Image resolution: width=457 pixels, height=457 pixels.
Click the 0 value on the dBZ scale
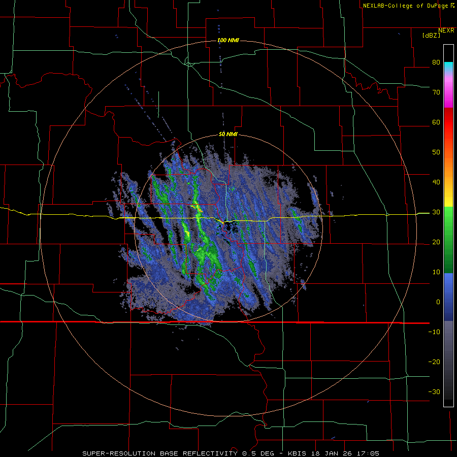click(438, 302)
